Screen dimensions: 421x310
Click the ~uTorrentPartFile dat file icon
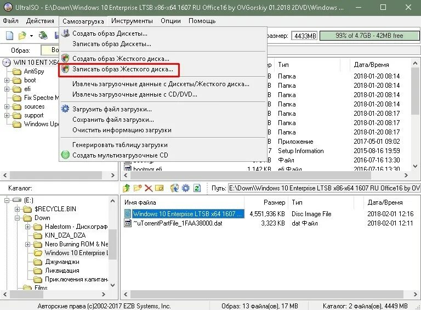coord(128,223)
